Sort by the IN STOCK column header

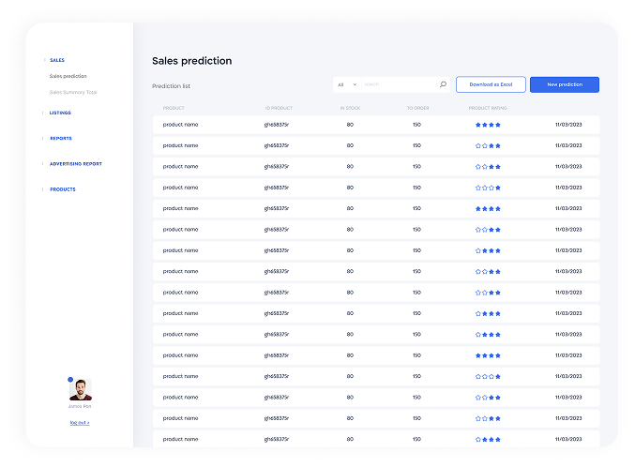pos(350,108)
